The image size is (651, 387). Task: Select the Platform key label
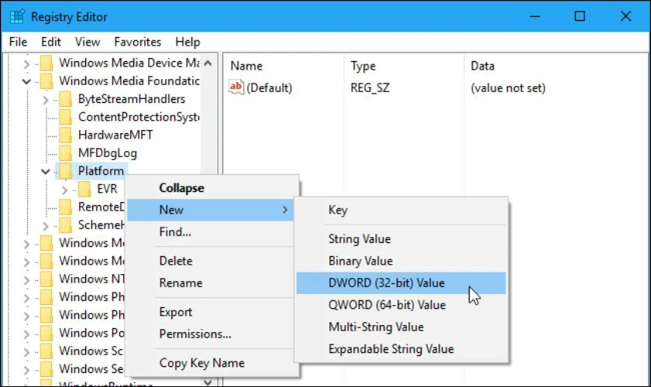[x=101, y=171]
